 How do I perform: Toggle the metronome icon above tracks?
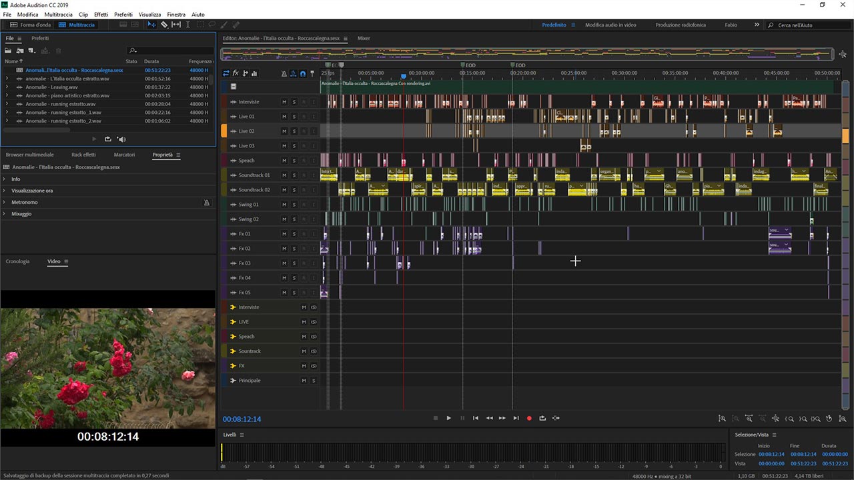pyautogui.click(x=284, y=73)
